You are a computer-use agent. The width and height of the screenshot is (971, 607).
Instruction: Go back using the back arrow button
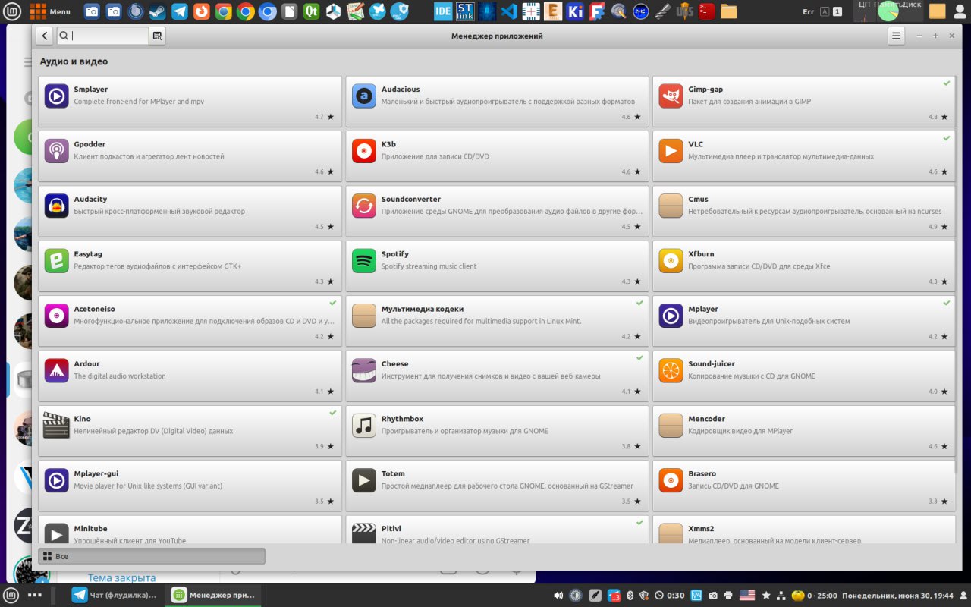(x=44, y=36)
